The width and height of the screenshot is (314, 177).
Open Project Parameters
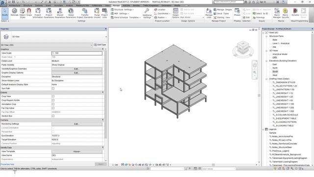(x=49, y=13)
